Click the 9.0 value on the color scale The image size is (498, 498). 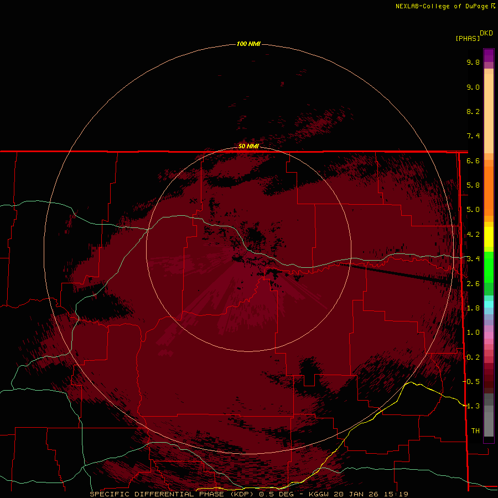(473, 87)
